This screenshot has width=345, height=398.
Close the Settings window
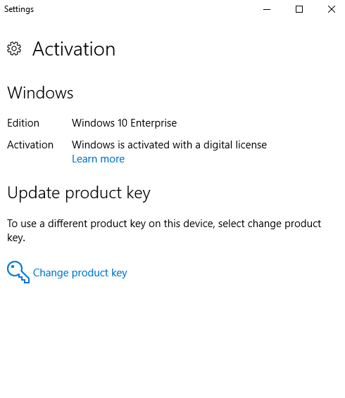(332, 9)
